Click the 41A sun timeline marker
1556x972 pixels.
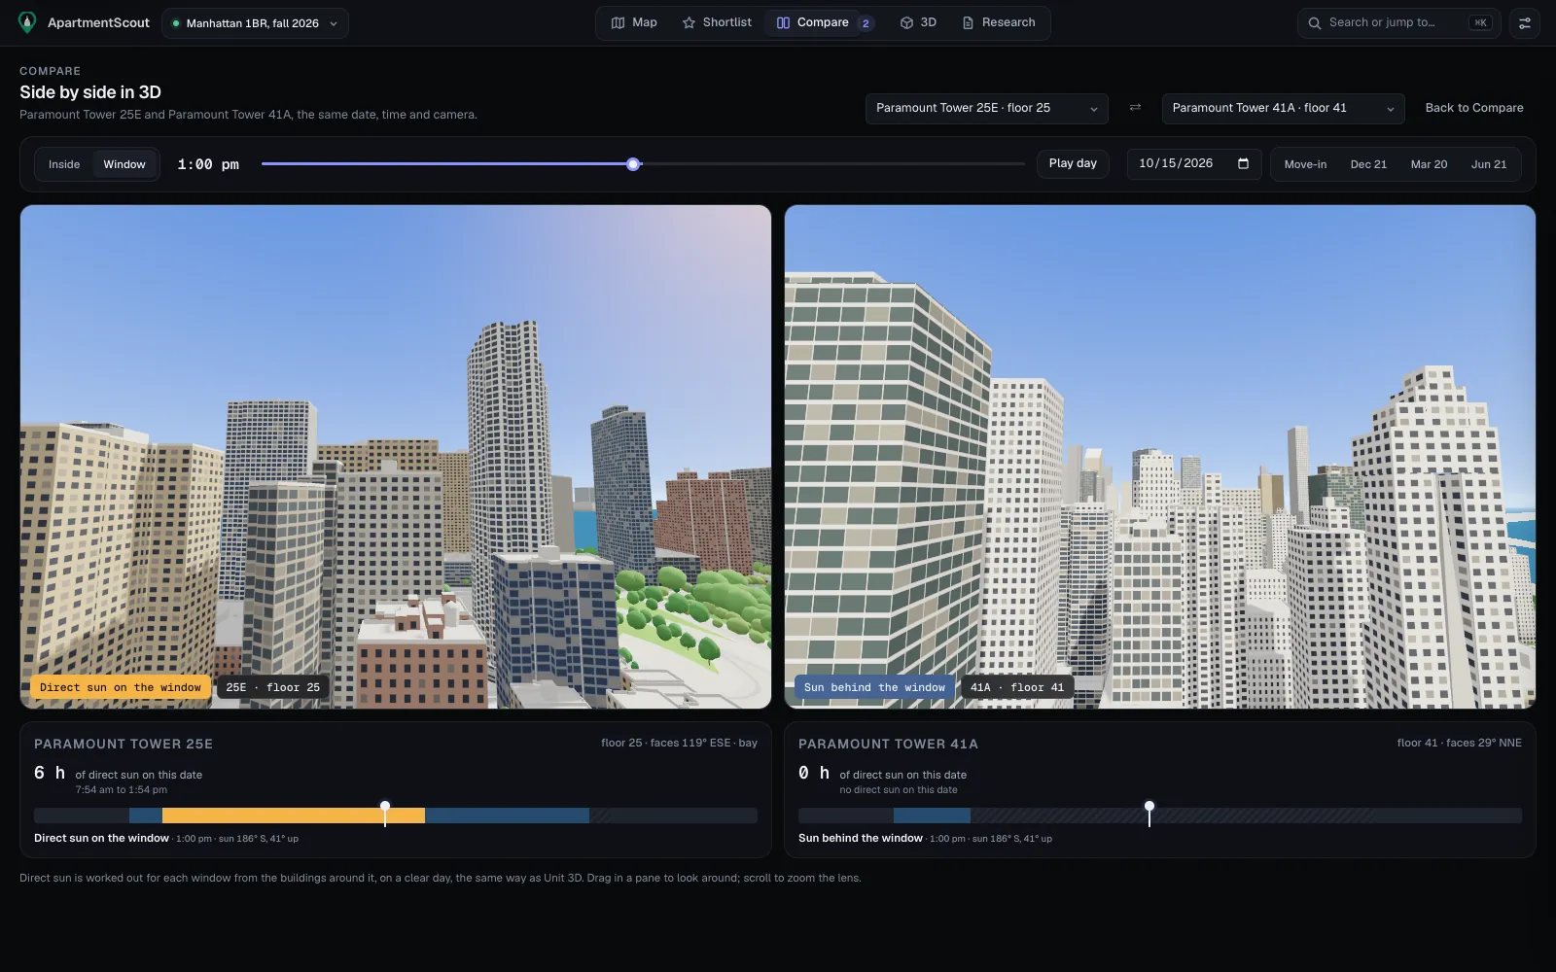coord(1149,814)
